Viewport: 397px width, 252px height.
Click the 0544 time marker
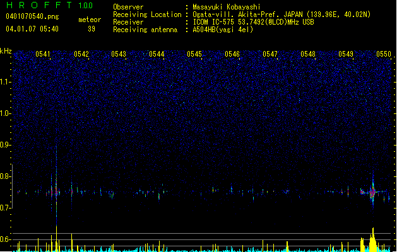[x=157, y=54]
